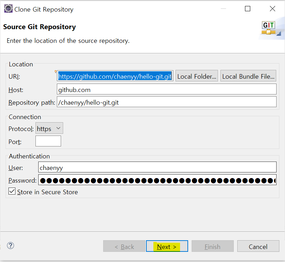Open the Protocol dropdown

(x=49, y=128)
